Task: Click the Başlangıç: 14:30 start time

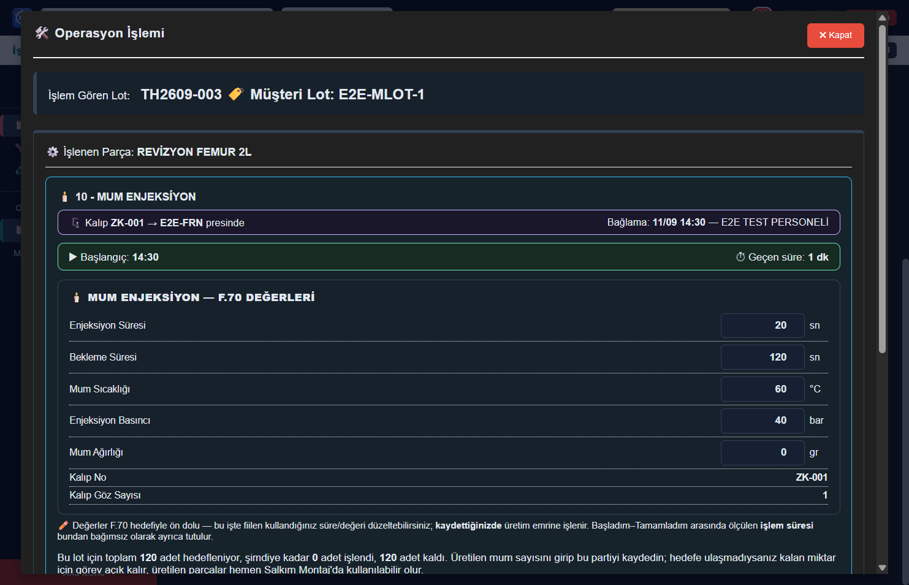Action: [120, 258]
